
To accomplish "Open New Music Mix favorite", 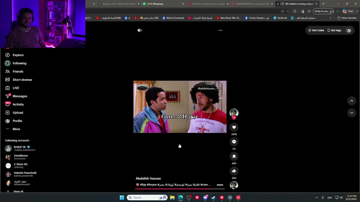I will (228, 18).
